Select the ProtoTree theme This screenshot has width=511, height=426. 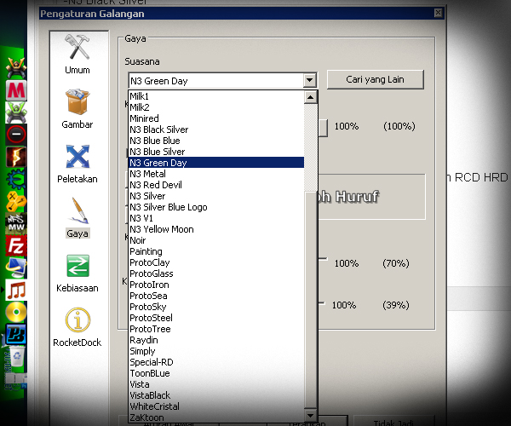tap(216, 329)
